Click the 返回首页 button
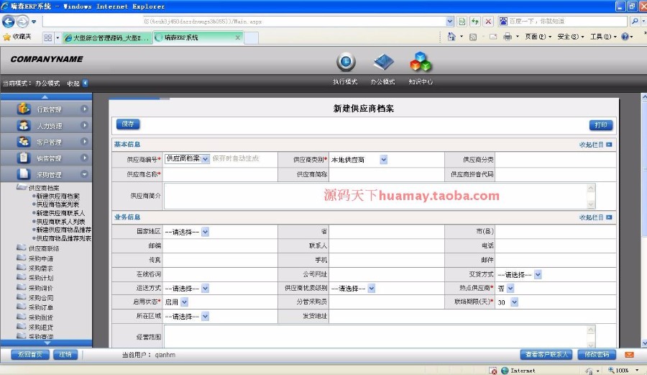This screenshot has height=375, width=647. 30,354
